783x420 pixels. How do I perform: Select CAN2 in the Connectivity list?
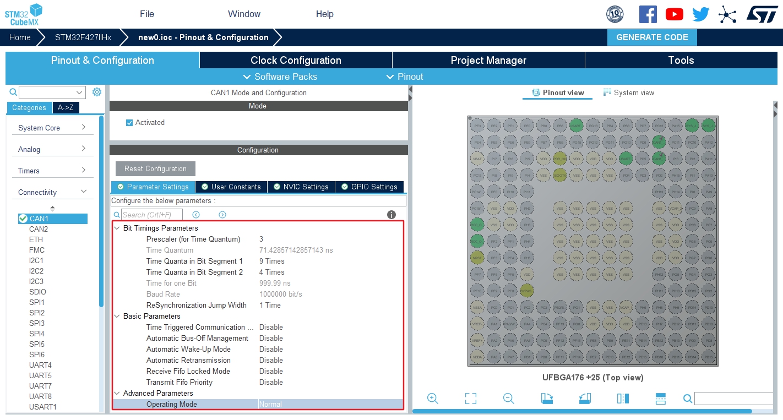(x=39, y=229)
